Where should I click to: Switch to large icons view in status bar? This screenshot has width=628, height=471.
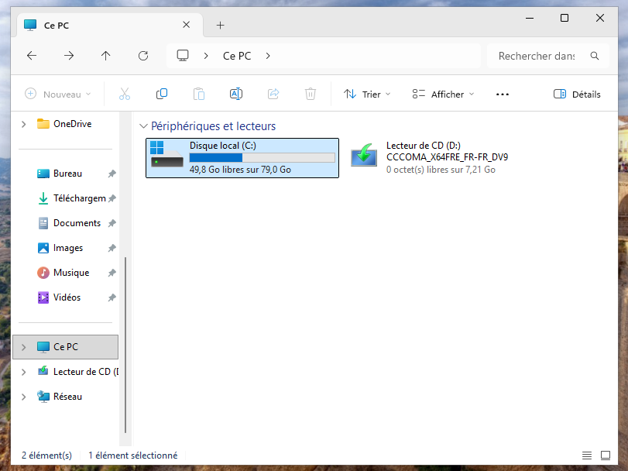coord(607,456)
